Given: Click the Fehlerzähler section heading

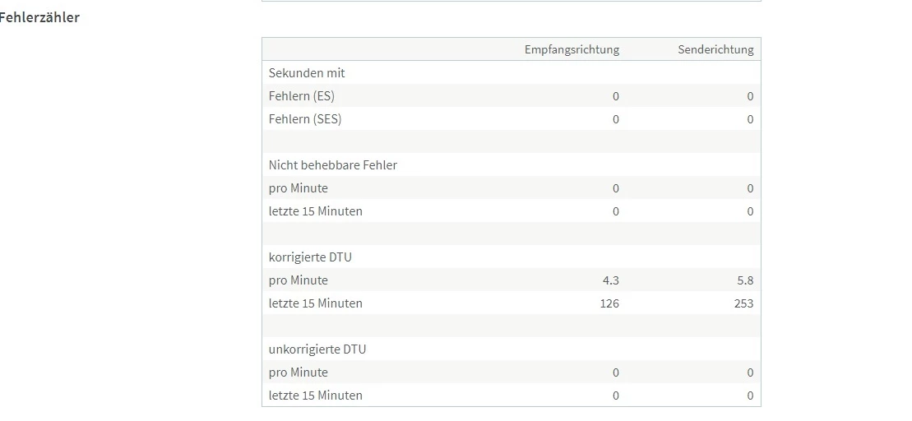Looking at the screenshot, I should click(39, 17).
